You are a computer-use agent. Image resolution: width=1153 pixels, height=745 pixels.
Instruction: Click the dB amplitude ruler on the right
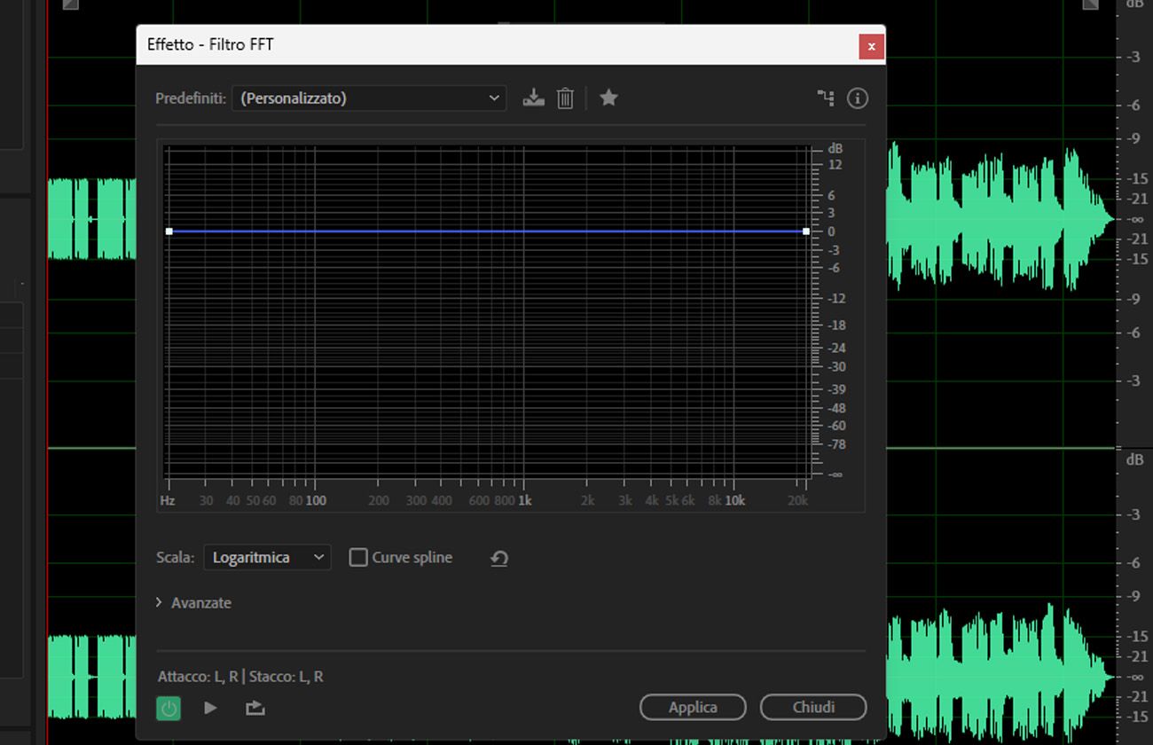1134,266
